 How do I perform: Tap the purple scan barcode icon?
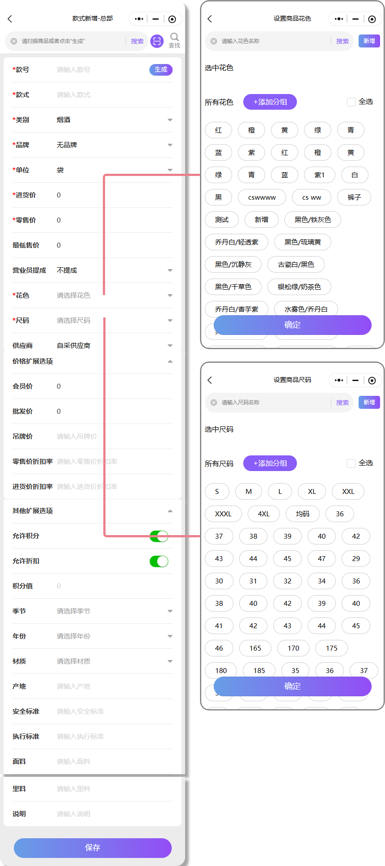[x=157, y=41]
